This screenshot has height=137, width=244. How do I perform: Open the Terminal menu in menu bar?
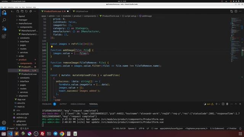click(29, 7)
